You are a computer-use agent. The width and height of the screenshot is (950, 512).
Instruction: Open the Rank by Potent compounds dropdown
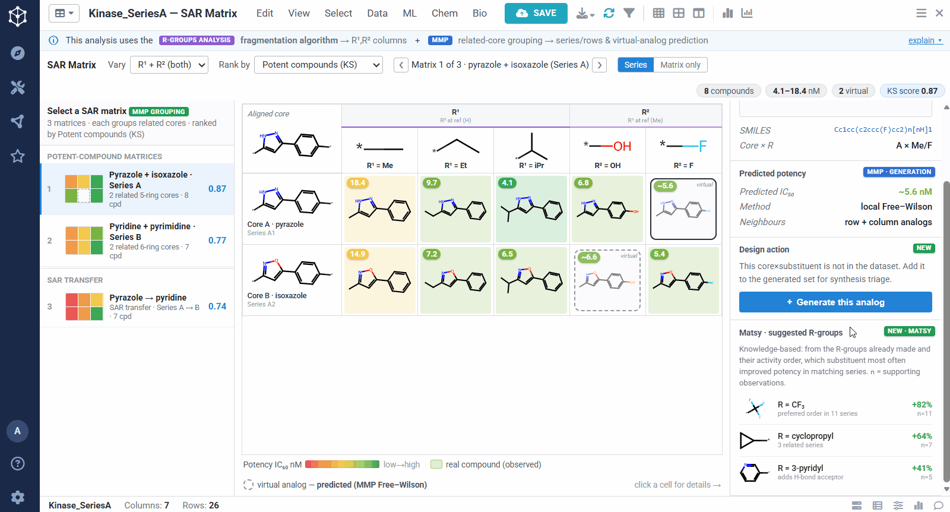click(318, 65)
